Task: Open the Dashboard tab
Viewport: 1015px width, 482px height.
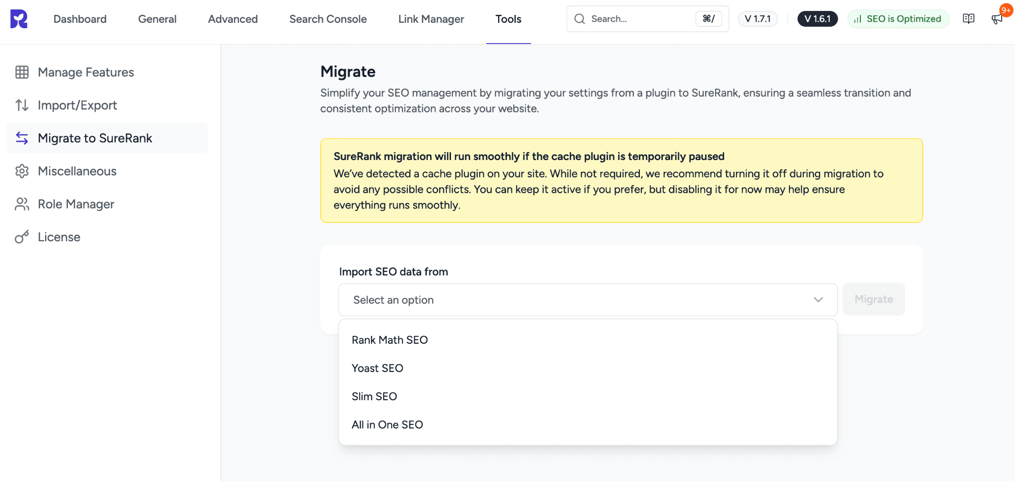Action: (80, 19)
